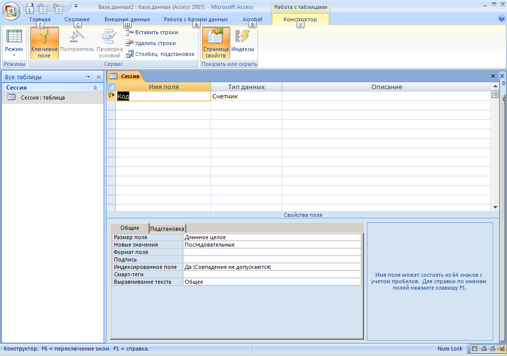The width and height of the screenshot is (507, 356).
Task: Click the Тип данных column header
Action: click(x=246, y=87)
